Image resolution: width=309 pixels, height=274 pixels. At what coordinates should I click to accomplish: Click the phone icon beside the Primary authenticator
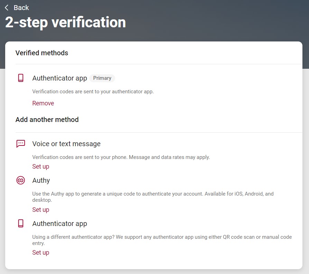tap(21, 78)
